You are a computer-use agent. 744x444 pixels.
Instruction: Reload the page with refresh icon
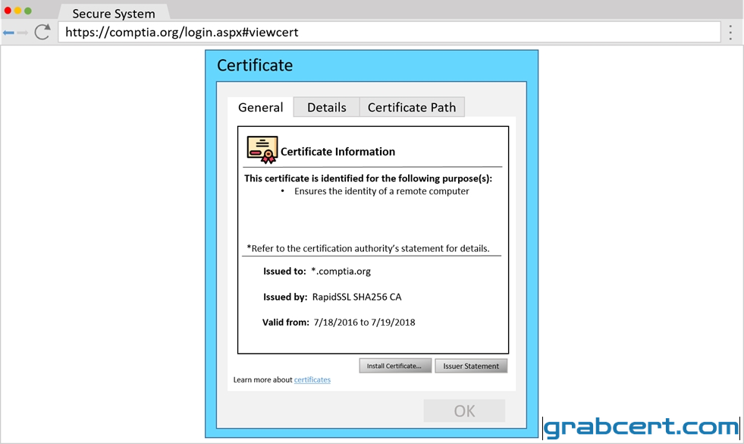tap(42, 32)
